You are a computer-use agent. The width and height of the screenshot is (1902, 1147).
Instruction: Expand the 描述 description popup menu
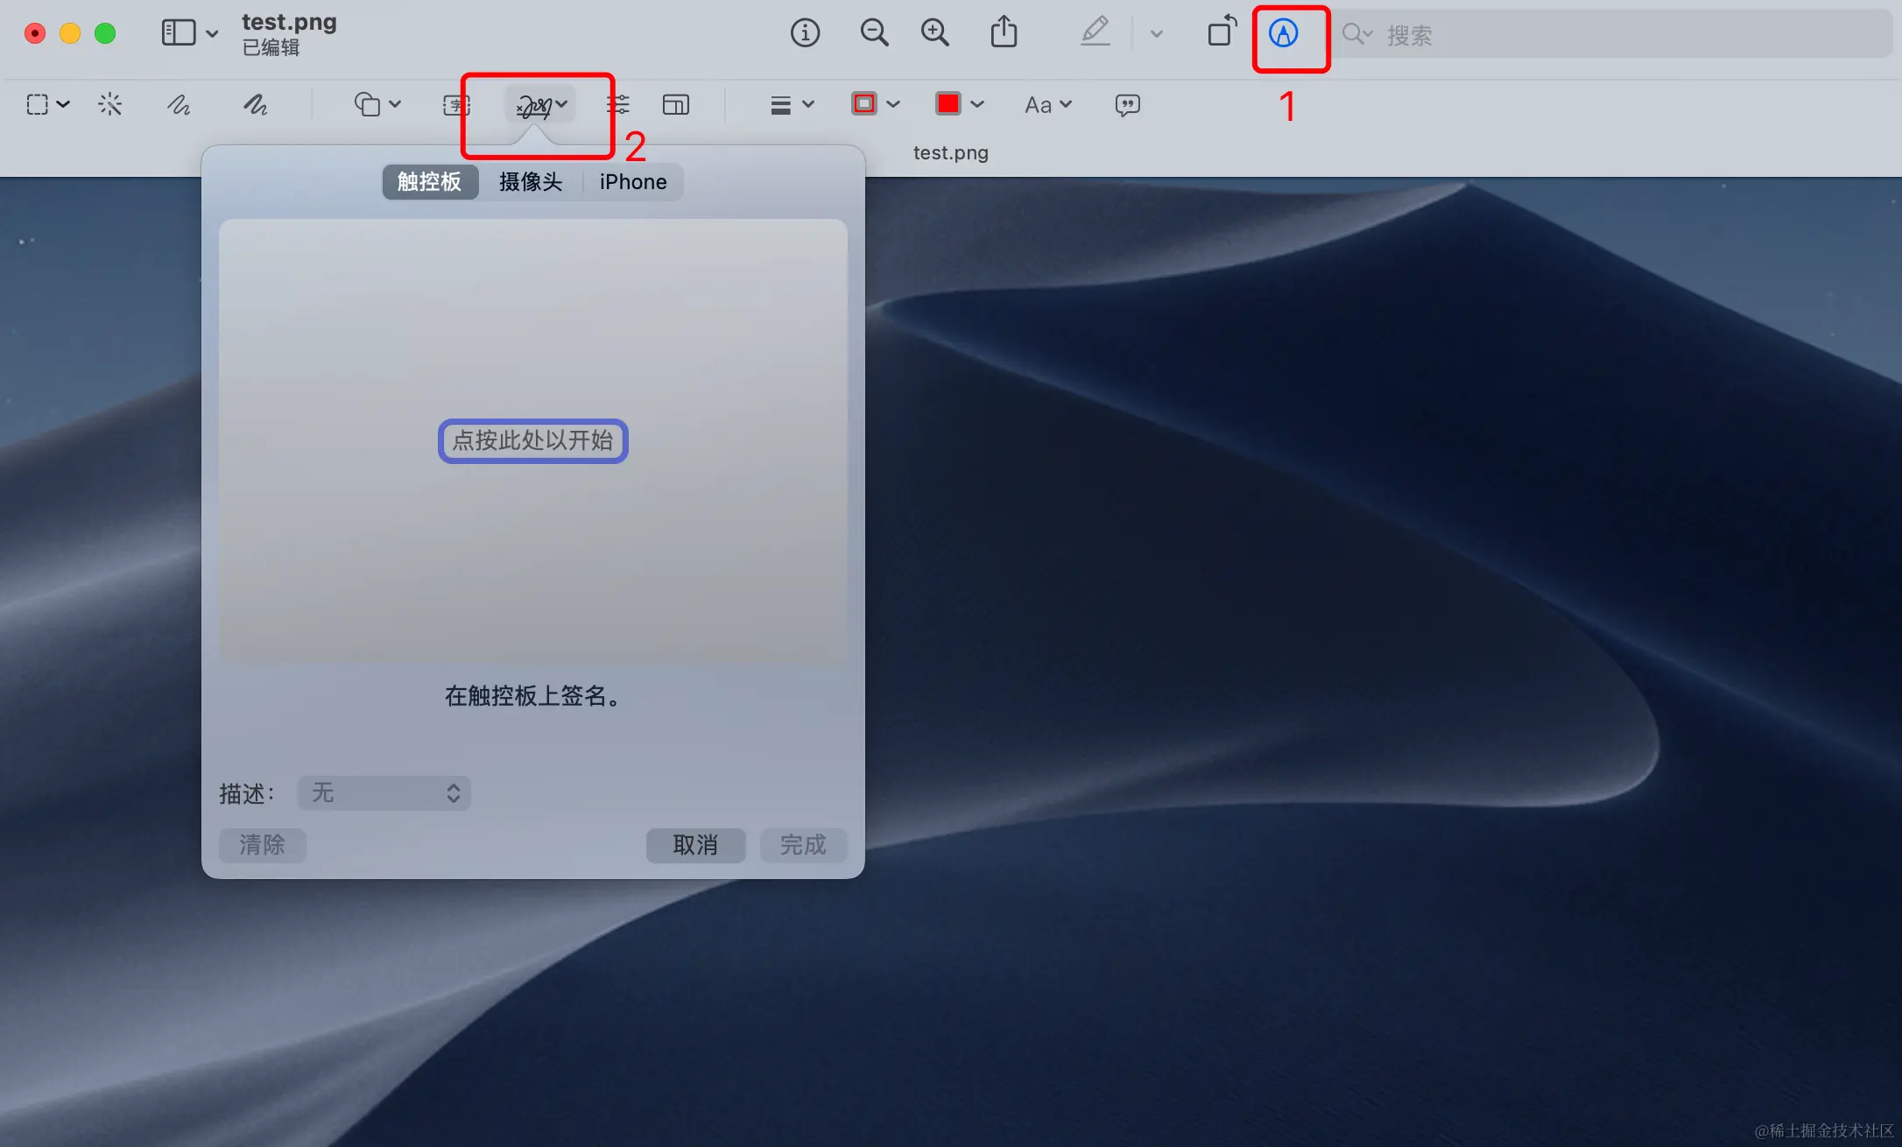[x=384, y=793]
